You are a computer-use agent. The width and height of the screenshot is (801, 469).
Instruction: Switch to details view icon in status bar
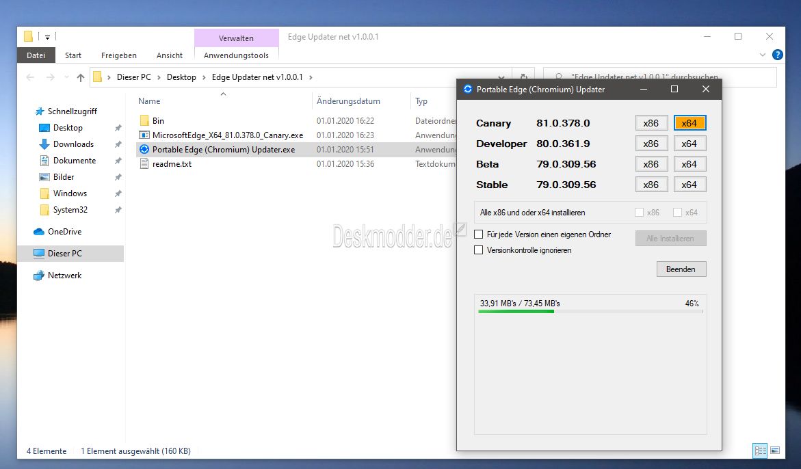tap(760, 451)
